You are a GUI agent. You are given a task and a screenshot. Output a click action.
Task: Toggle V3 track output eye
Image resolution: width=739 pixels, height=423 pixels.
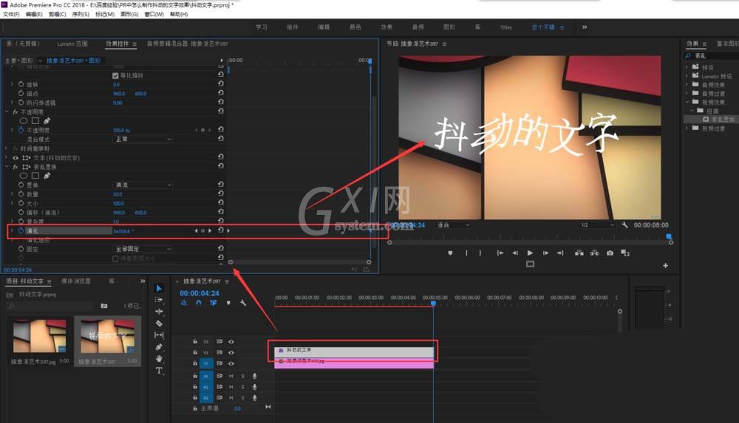[231, 342]
